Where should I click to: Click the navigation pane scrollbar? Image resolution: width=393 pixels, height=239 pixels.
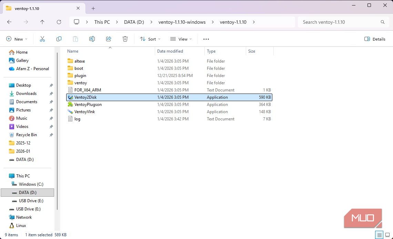pos(57,131)
